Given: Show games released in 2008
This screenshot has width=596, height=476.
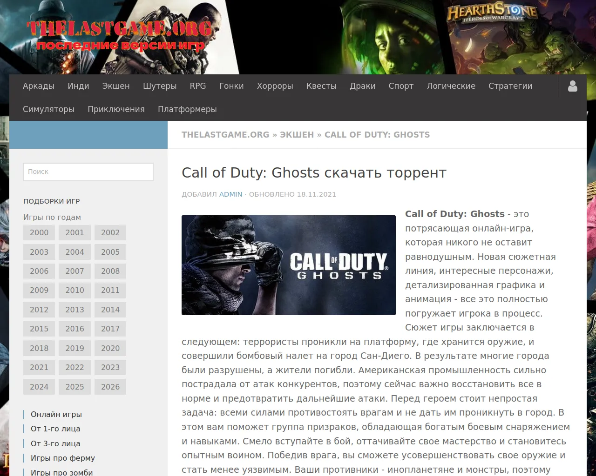Looking at the screenshot, I should click(x=110, y=271).
